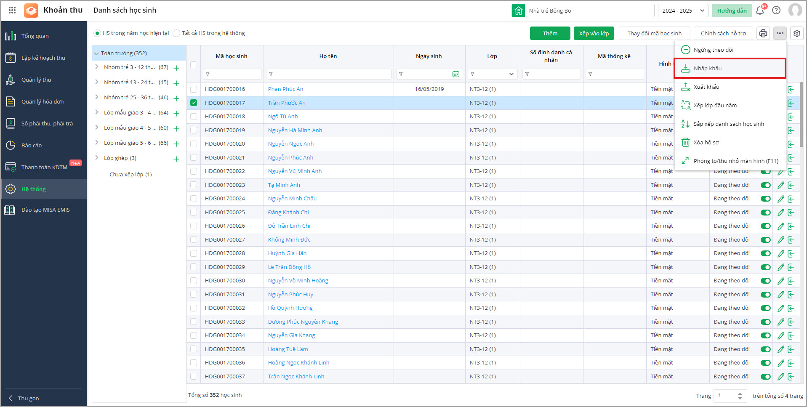This screenshot has height=407, width=807.
Task: Open the help question mark icon
Action: [776, 11]
